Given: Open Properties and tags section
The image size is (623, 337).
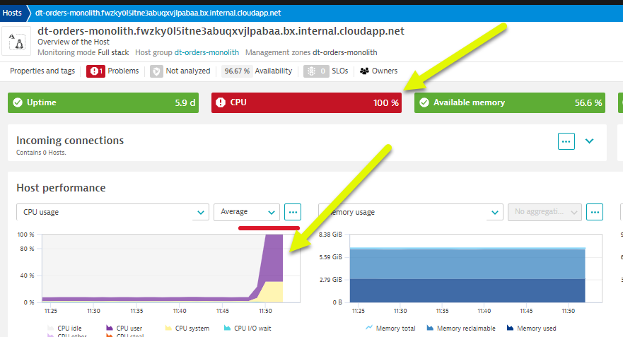Looking at the screenshot, I should 42,71.
